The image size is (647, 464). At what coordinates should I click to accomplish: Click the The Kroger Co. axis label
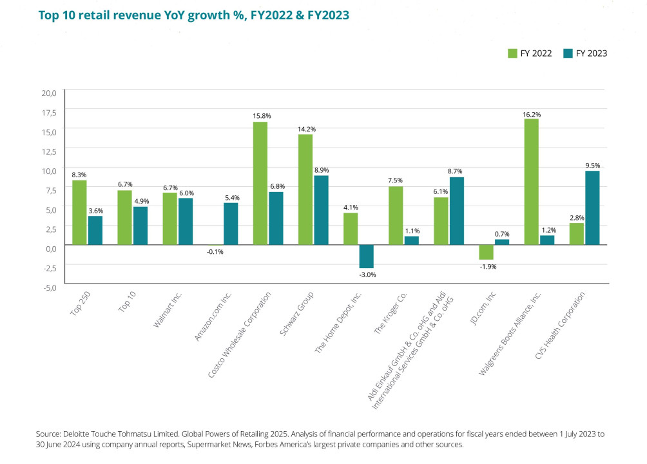(391, 313)
